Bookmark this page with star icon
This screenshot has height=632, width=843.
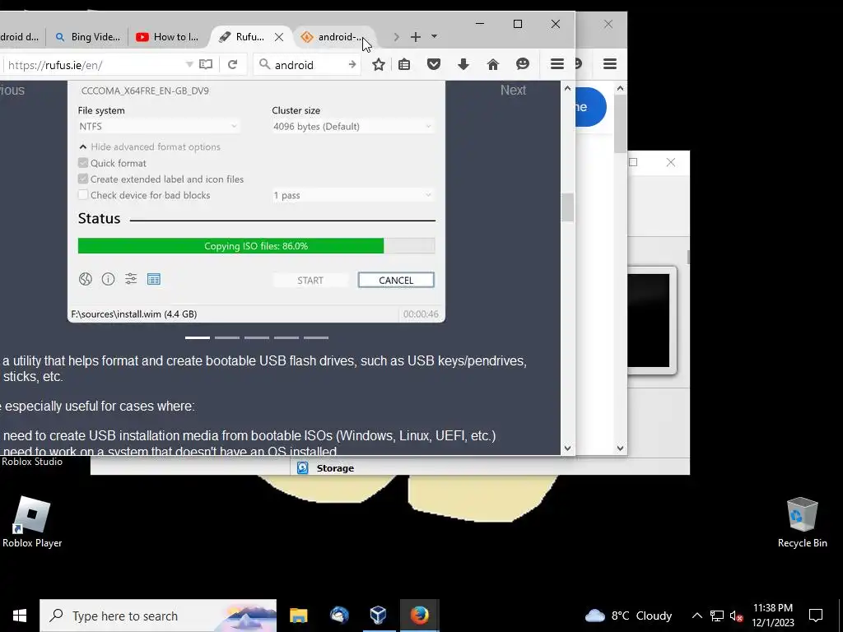tap(379, 64)
